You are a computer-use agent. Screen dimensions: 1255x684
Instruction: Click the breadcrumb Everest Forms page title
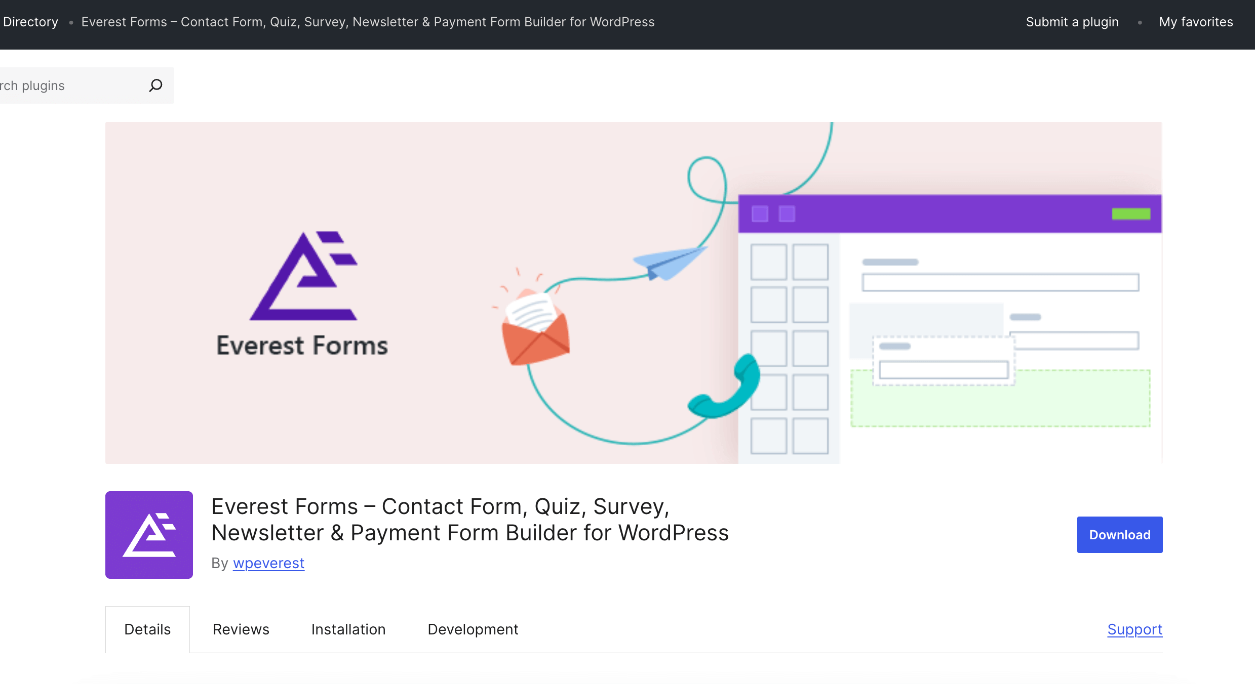point(368,22)
